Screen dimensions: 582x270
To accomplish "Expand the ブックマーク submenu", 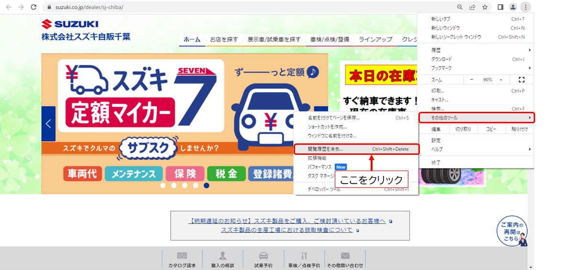I will (476, 68).
